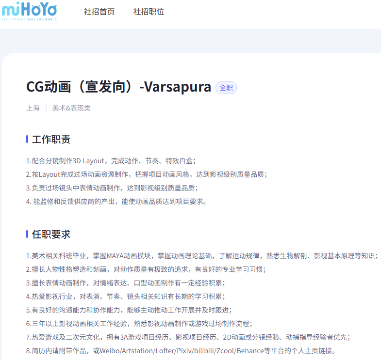Click line 3.负责过场镜头中表情动画制作

(112, 188)
